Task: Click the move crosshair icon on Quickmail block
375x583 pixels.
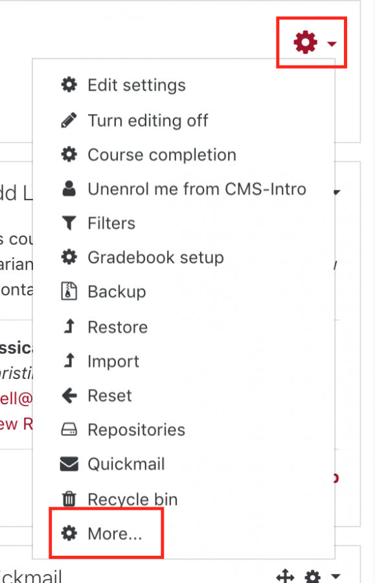Action: (286, 576)
